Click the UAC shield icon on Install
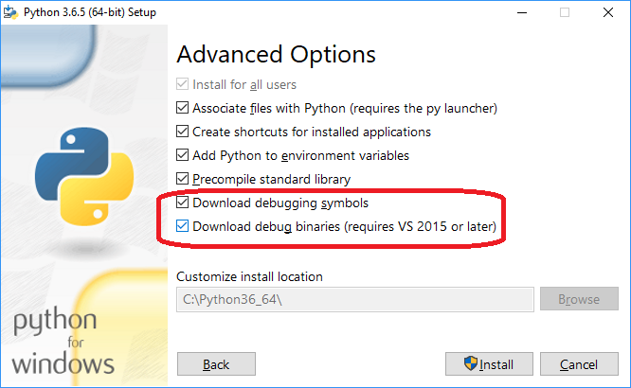Image resolution: width=631 pixels, height=388 pixels. [x=471, y=363]
